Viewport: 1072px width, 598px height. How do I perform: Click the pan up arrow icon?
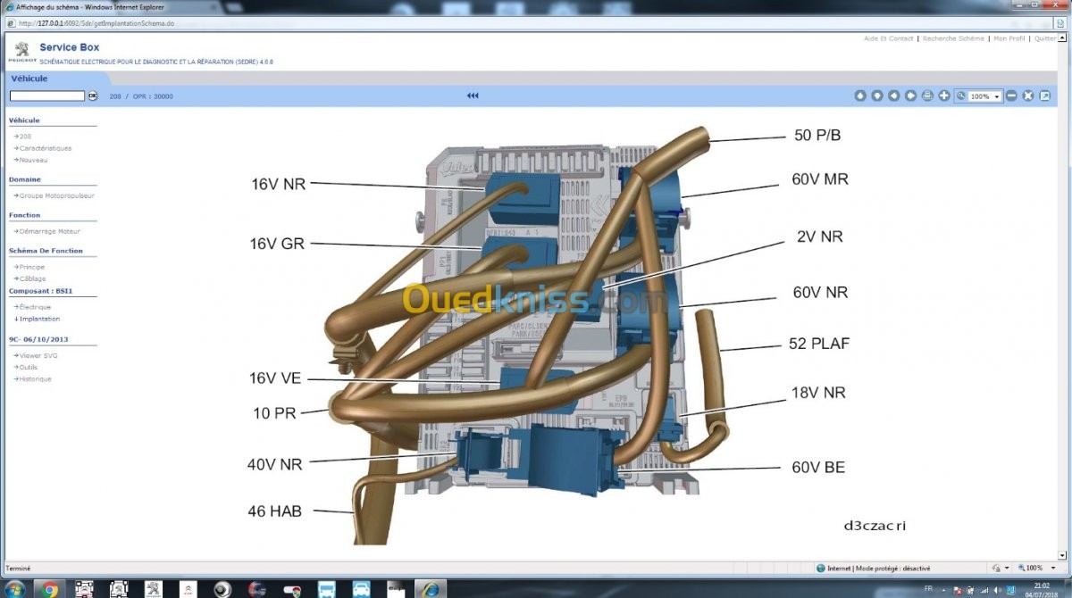coord(860,96)
